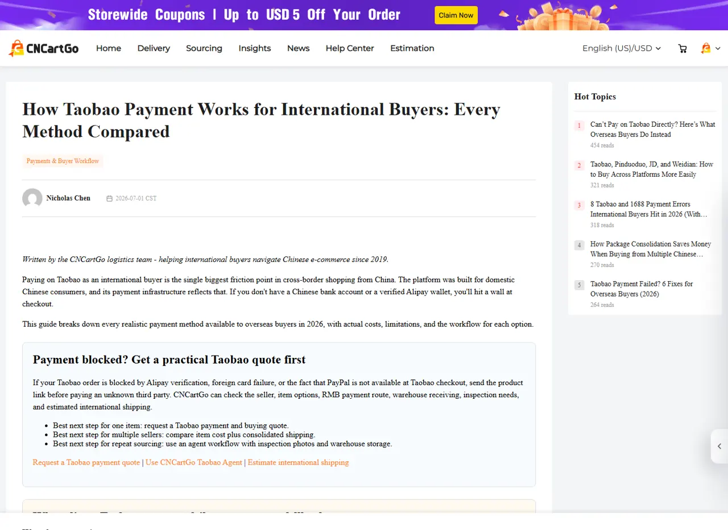Image resolution: width=728 pixels, height=530 pixels.
Task: Open the shopping cart icon
Action: 682,49
